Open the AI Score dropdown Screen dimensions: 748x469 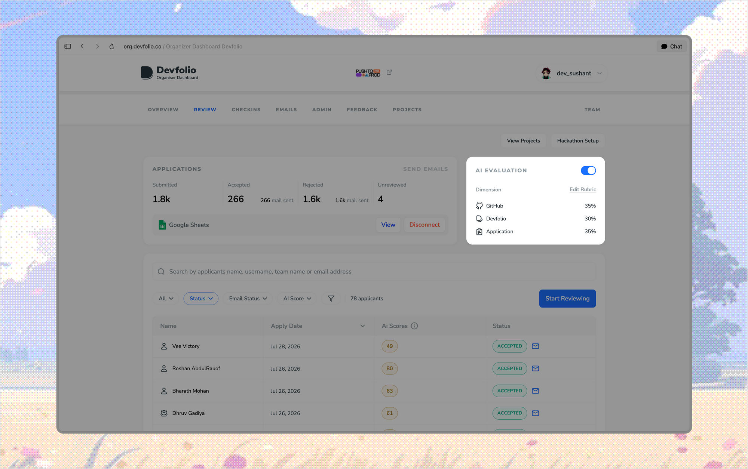point(297,299)
